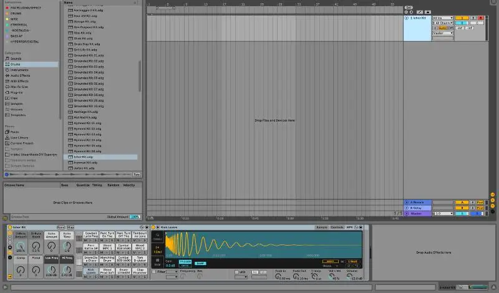499x293 pixels.
Task: Select the Plug-ins browser category
Action: coord(16,92)
